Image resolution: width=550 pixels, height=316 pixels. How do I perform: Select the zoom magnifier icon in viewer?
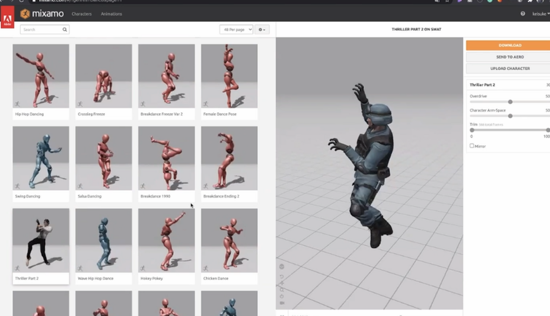pos(282,290)
